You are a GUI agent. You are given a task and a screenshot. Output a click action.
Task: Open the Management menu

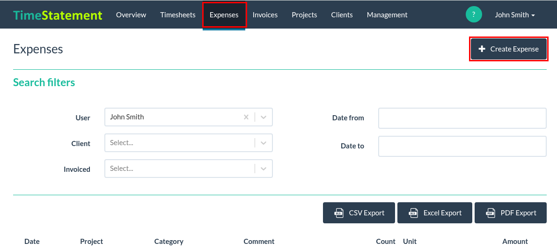387,15
